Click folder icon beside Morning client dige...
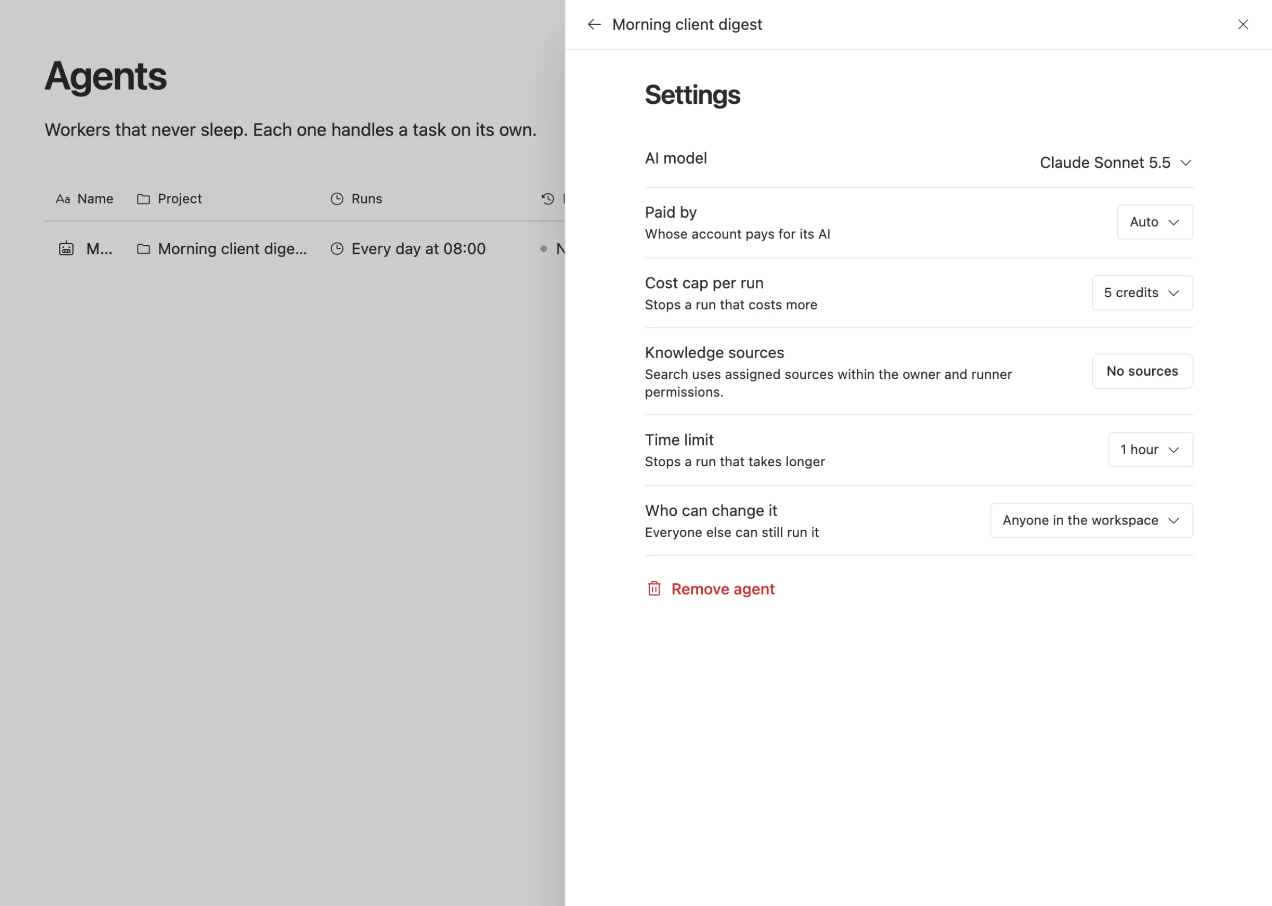Image resolution: width=1272 pixels, height=906 pixels. [x=144, y=249]
